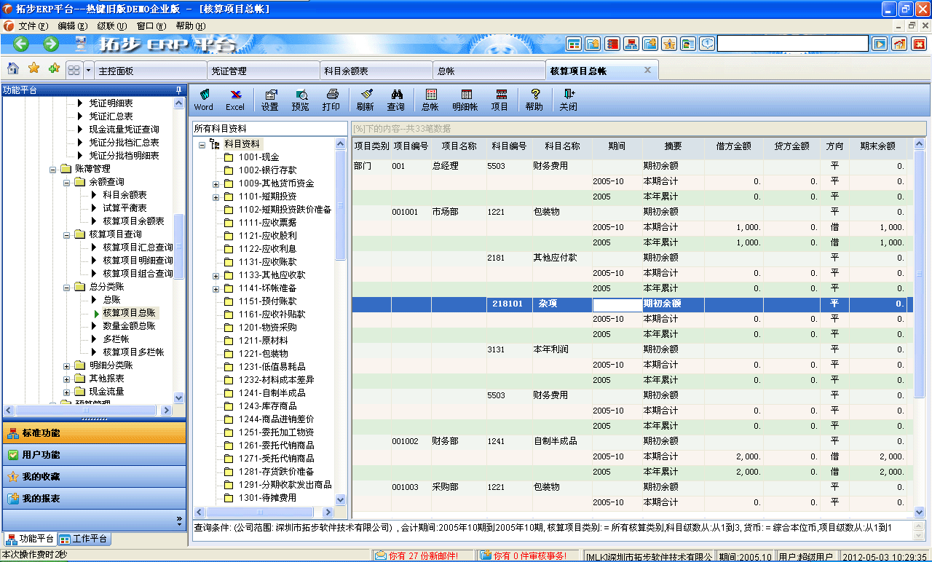
Task: Click the green back navigation arrow
Action: click(x=20, y=44)
